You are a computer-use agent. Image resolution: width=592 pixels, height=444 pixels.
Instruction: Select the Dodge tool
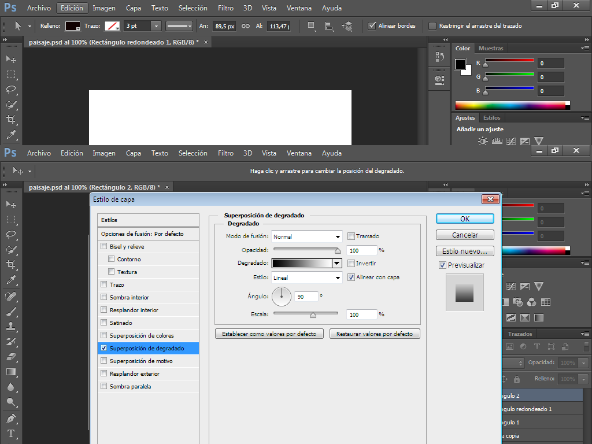point(11,402)
